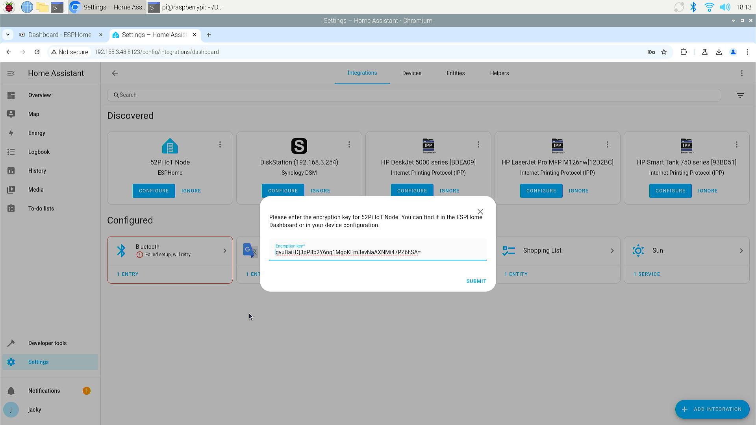756x425 pixels.
Task: Open Notifications in the sidebar
Action: (50, 391)
